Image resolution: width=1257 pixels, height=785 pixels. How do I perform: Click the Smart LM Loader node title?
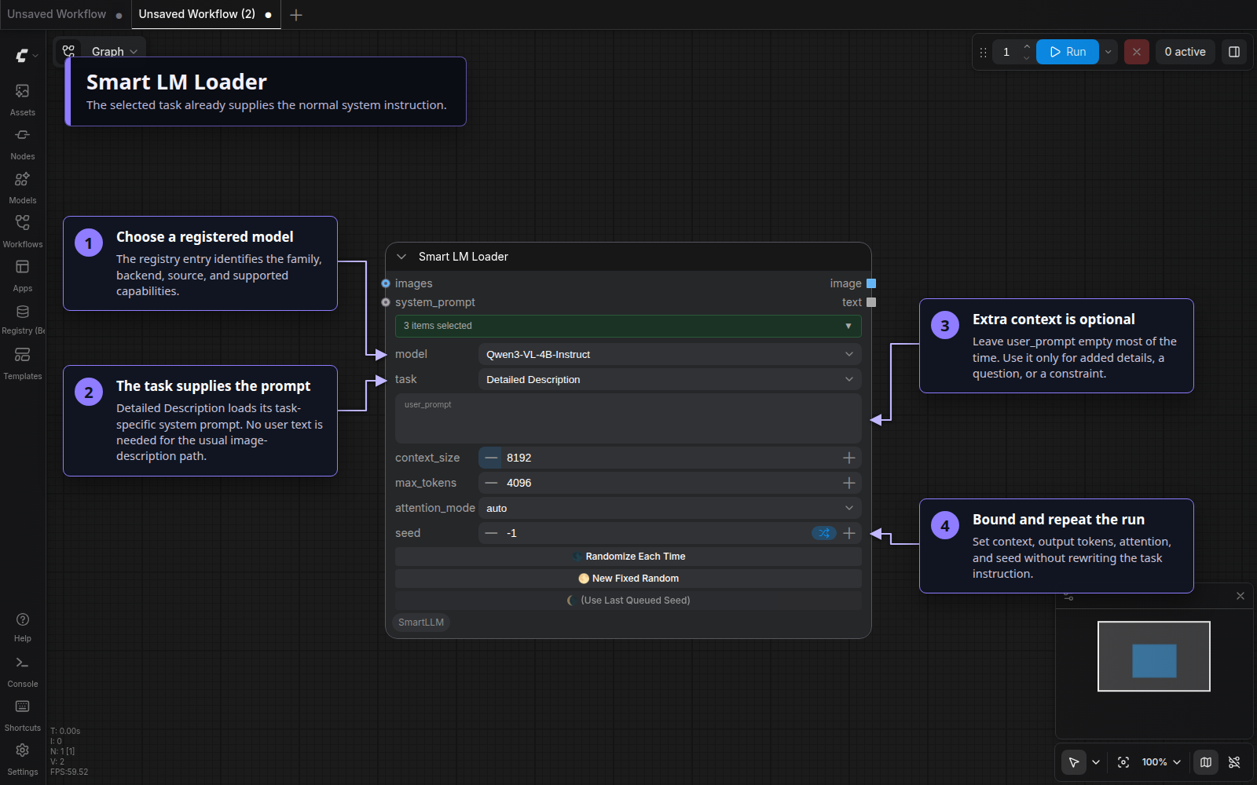click(x=464, y=257)
